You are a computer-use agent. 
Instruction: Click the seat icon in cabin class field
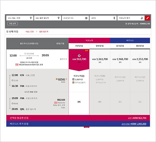click(142, 18)
